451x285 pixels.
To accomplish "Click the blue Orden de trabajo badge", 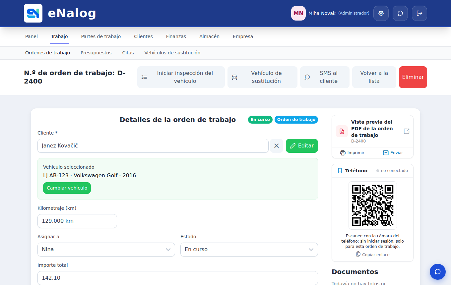I will pyautogui.click(x=296, y=120).
